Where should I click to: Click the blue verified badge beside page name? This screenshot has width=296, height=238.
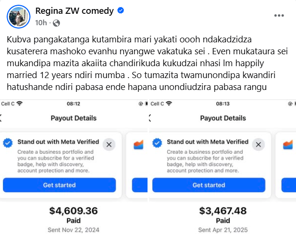(x=121, y=10)
